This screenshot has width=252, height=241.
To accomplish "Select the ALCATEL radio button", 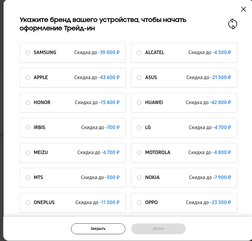I will point(139,53).
